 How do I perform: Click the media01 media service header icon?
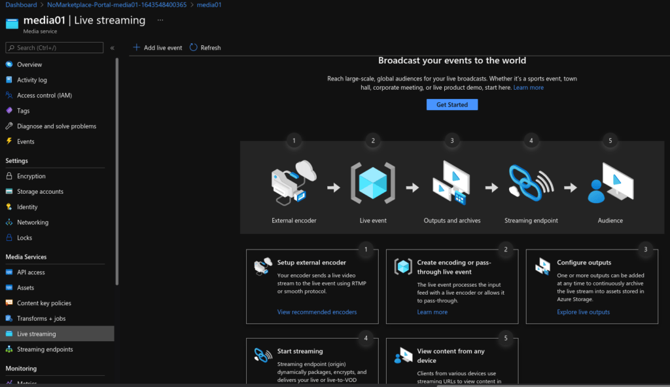pos(12,24)
